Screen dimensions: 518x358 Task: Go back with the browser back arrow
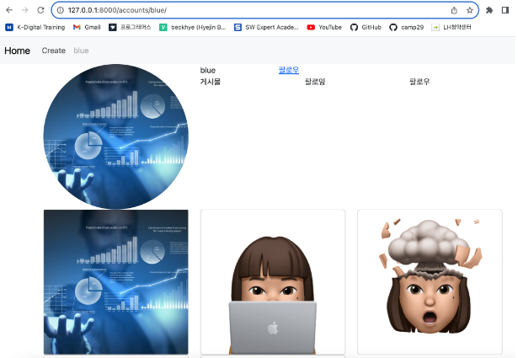[x=9, y=10]
